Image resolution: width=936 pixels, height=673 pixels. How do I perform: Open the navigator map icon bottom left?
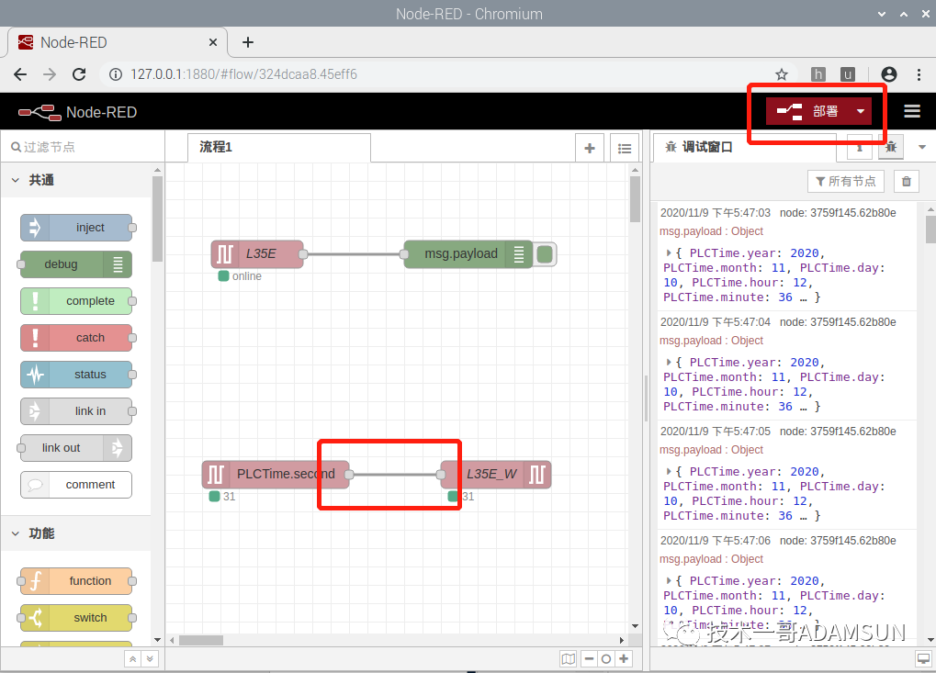coord(568,658)
